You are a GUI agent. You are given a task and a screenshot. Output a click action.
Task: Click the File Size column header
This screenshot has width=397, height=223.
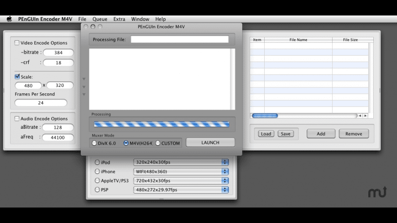pyautogui.click(x=350, y=40)
